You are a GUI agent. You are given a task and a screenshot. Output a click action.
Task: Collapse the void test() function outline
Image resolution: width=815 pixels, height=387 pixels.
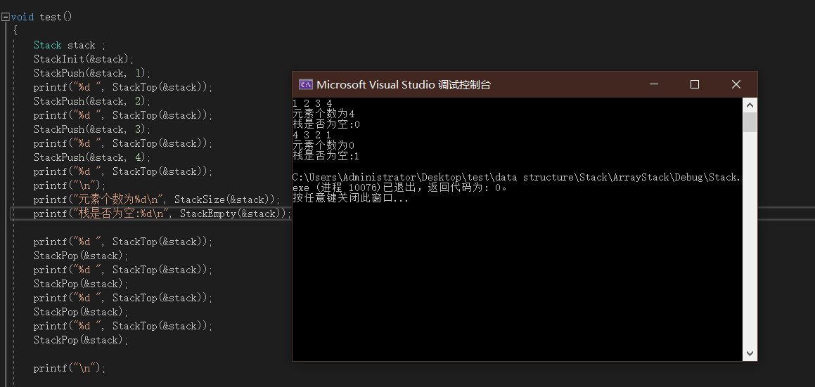5,17
